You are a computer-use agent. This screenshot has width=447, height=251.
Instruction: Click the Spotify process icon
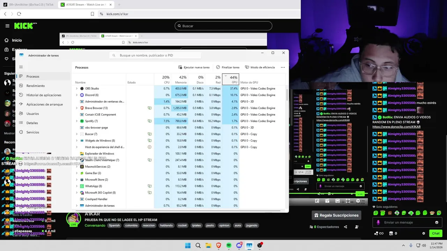82,121
